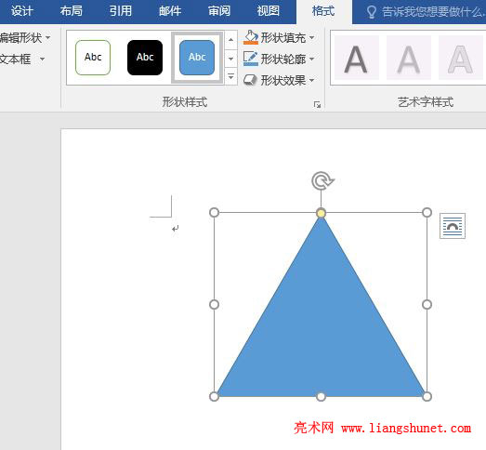The width and height of the screenshot is (486, 450).
Task: Click the Shape Effects icon
Action: pos(250,80)
